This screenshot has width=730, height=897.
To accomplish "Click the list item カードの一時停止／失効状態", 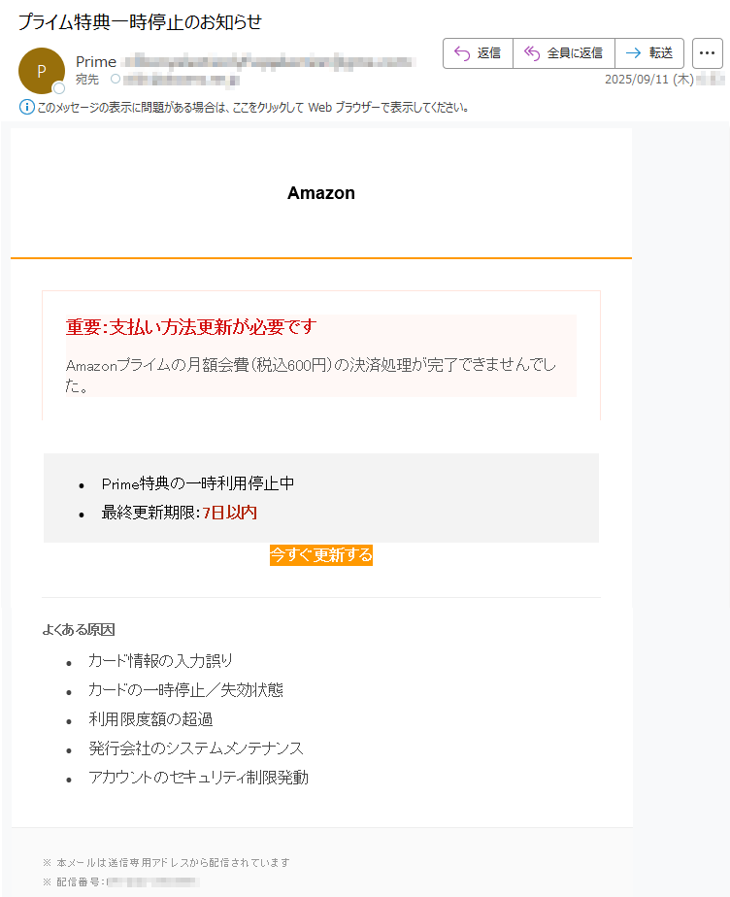I will click(186, 690).
